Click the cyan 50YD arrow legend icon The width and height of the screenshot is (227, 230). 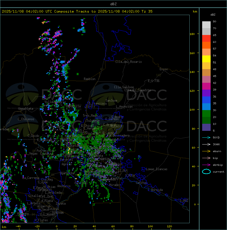(206, 137)
